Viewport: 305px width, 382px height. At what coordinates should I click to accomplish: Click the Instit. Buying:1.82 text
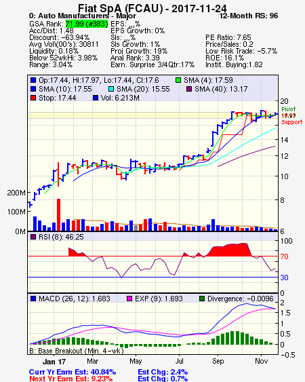coord(234,65)
